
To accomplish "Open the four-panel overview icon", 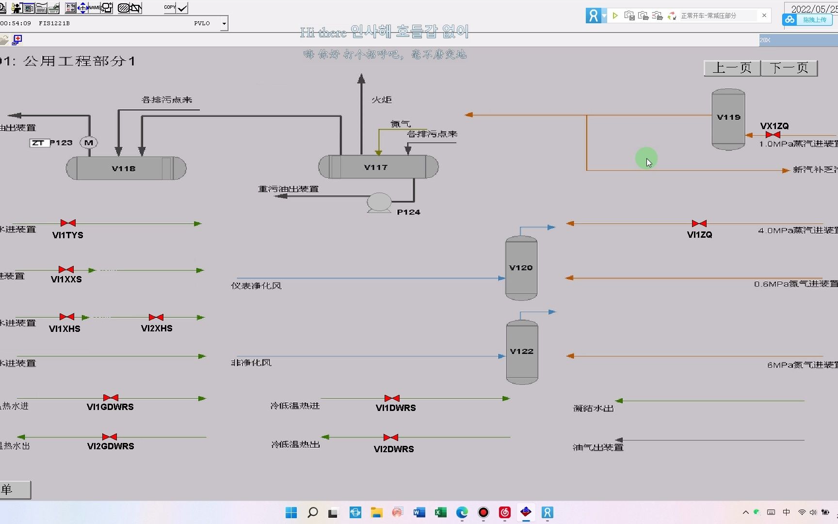I will click(x=71, y=8).
